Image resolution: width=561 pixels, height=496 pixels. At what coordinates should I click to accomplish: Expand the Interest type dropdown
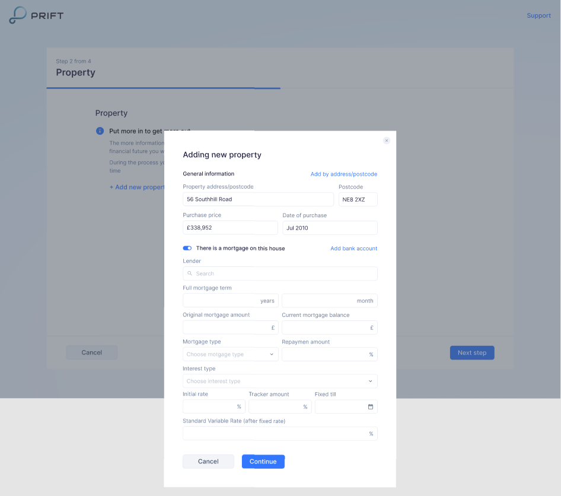pyautogui.click(x=280, y=381)
